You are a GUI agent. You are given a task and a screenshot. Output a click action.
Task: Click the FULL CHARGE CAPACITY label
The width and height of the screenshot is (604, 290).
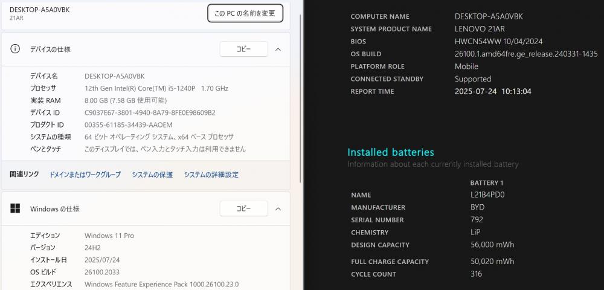(x=390, y=262)
